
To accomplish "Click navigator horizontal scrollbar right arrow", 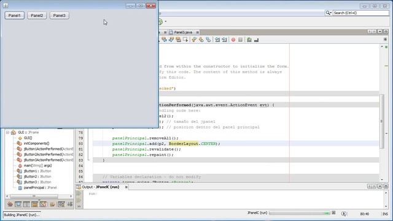I will 71,196.
